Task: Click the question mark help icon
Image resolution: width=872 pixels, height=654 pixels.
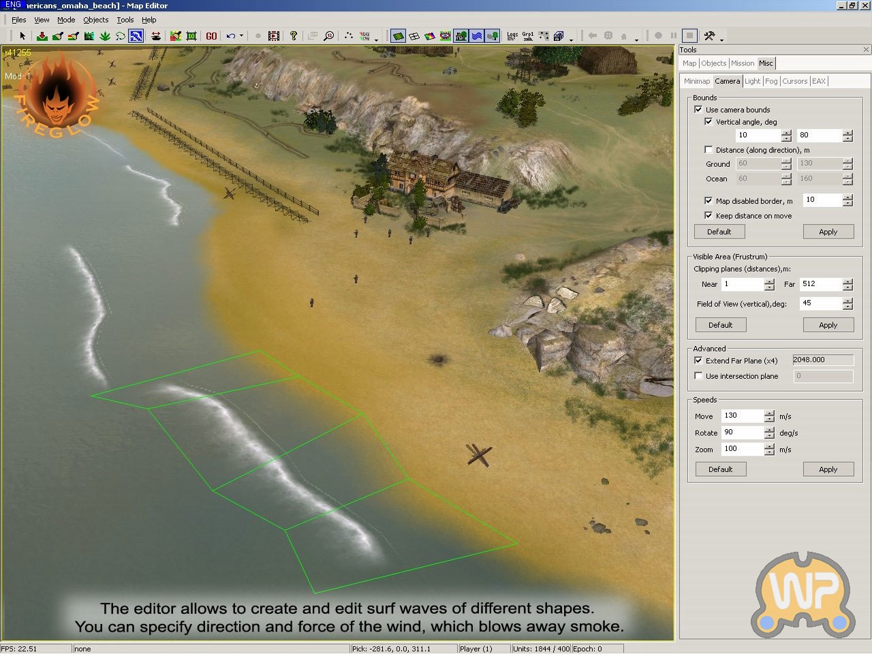Action: 294,35
